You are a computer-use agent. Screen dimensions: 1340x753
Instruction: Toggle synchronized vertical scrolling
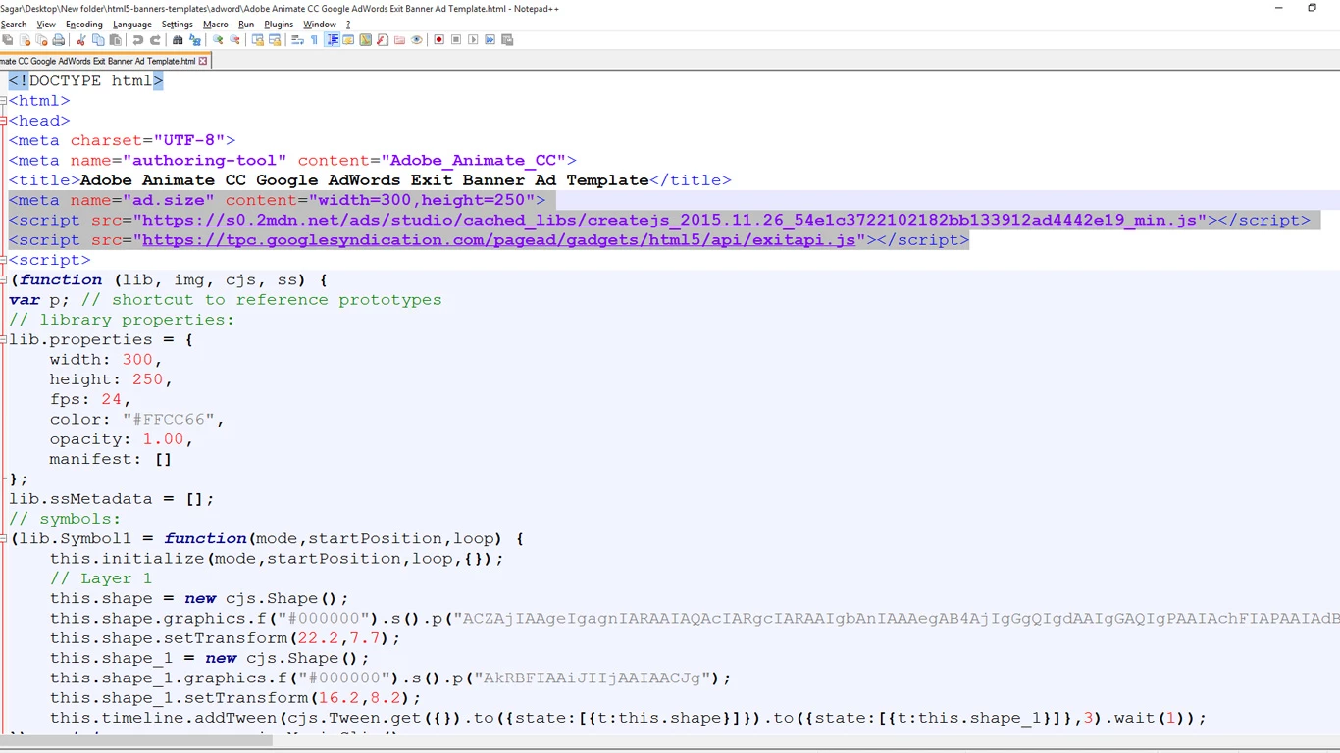pos(257,40)
